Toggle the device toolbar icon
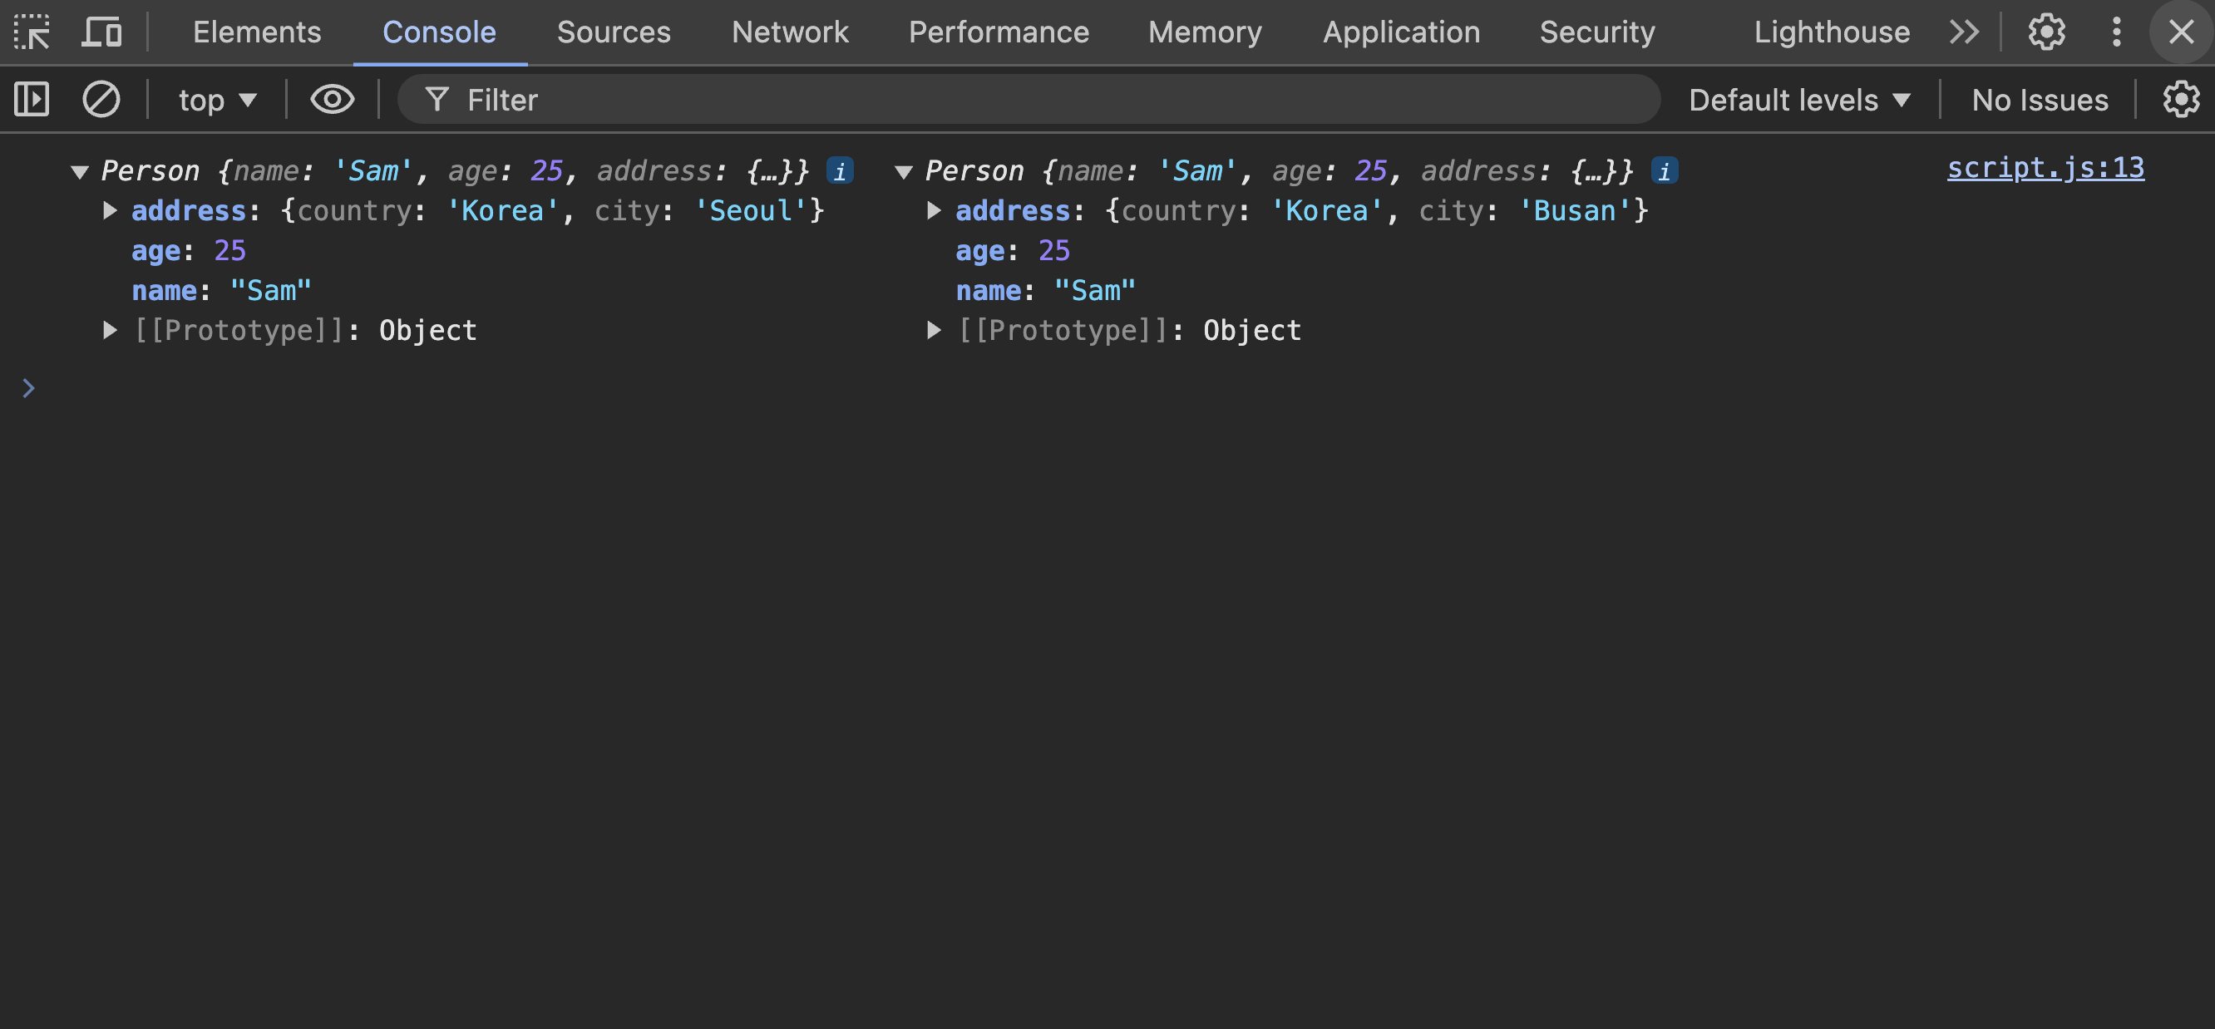This screenshot has height=1029, width=2215. 101,32
